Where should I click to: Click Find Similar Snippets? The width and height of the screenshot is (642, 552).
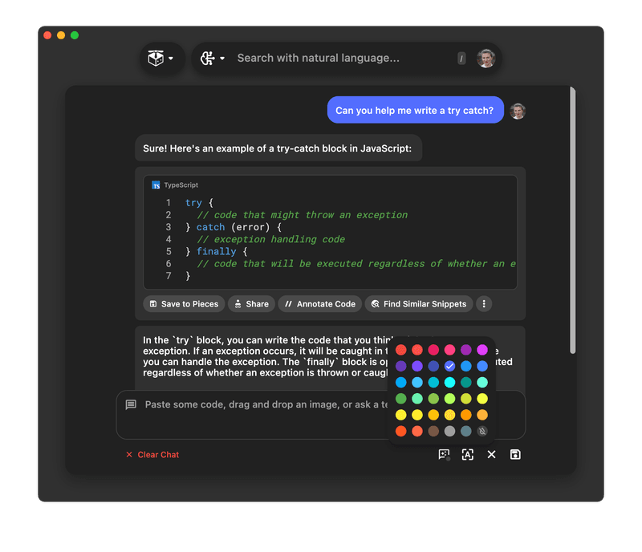coord(417,304)
